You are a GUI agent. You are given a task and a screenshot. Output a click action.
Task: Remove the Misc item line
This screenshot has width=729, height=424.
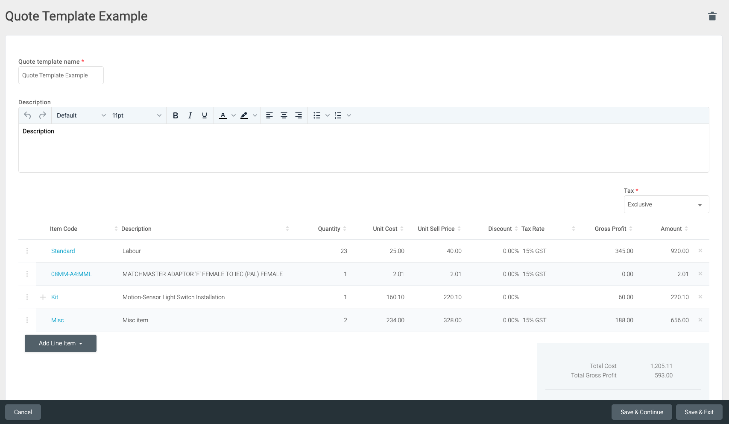click(700, 320)
